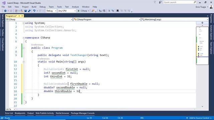Toggle a bookmark with the bookmark icon

(x=117, y=11)
